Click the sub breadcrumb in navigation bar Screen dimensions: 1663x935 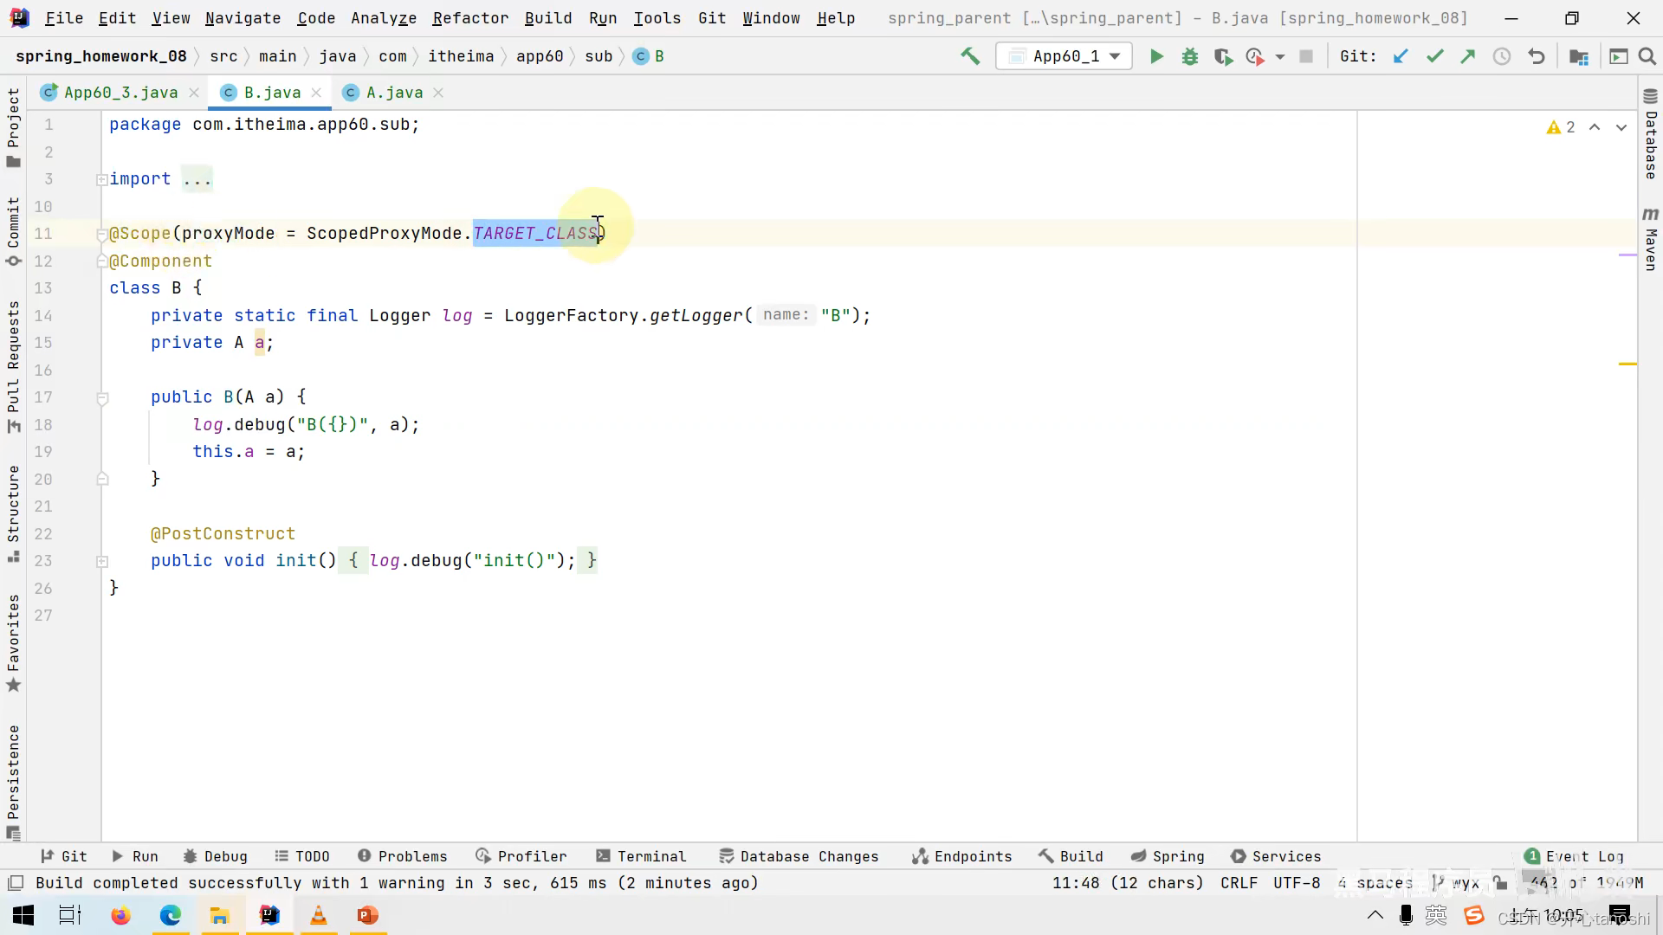click(599, 56)
